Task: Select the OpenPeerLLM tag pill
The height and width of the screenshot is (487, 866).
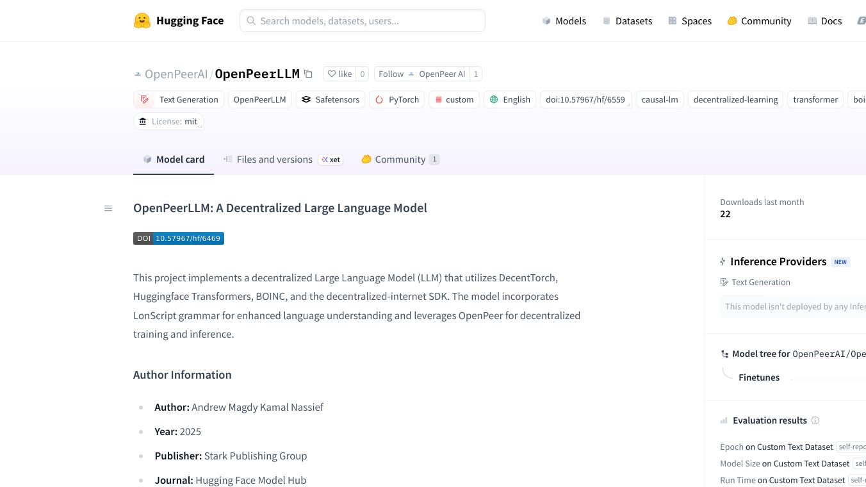Action: click(x=259, y=99)
